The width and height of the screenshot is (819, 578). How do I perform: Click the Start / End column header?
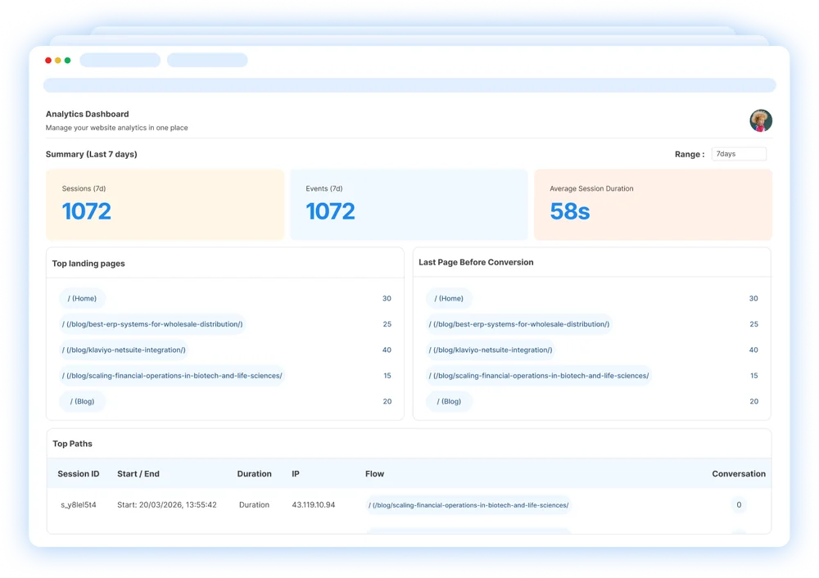coord(138,474)
